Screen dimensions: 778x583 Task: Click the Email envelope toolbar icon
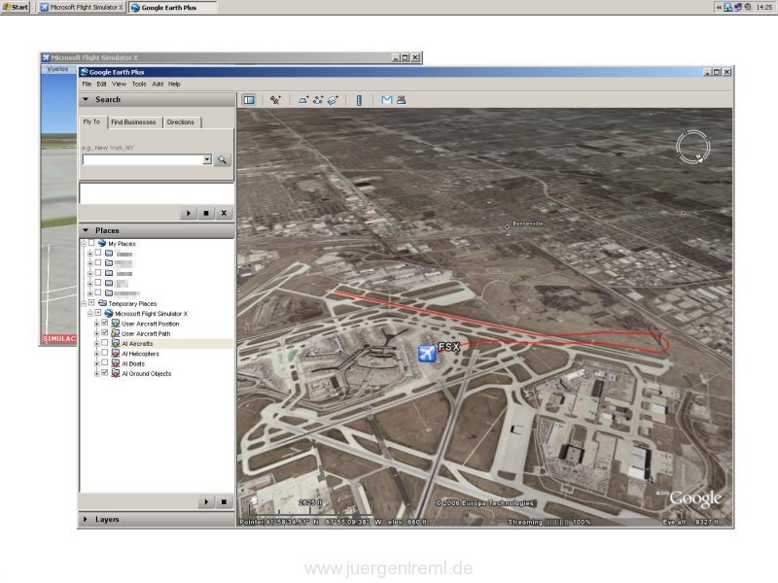[386, 100]
